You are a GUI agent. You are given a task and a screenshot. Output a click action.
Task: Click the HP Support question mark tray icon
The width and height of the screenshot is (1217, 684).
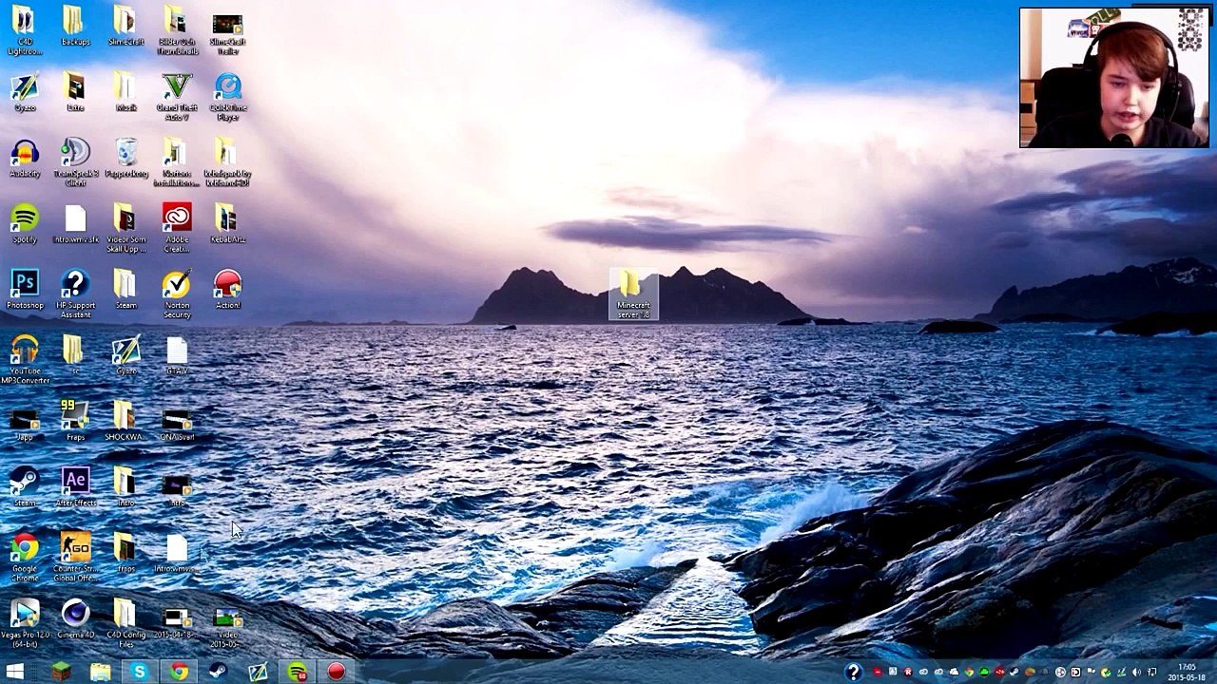(853, 672)
